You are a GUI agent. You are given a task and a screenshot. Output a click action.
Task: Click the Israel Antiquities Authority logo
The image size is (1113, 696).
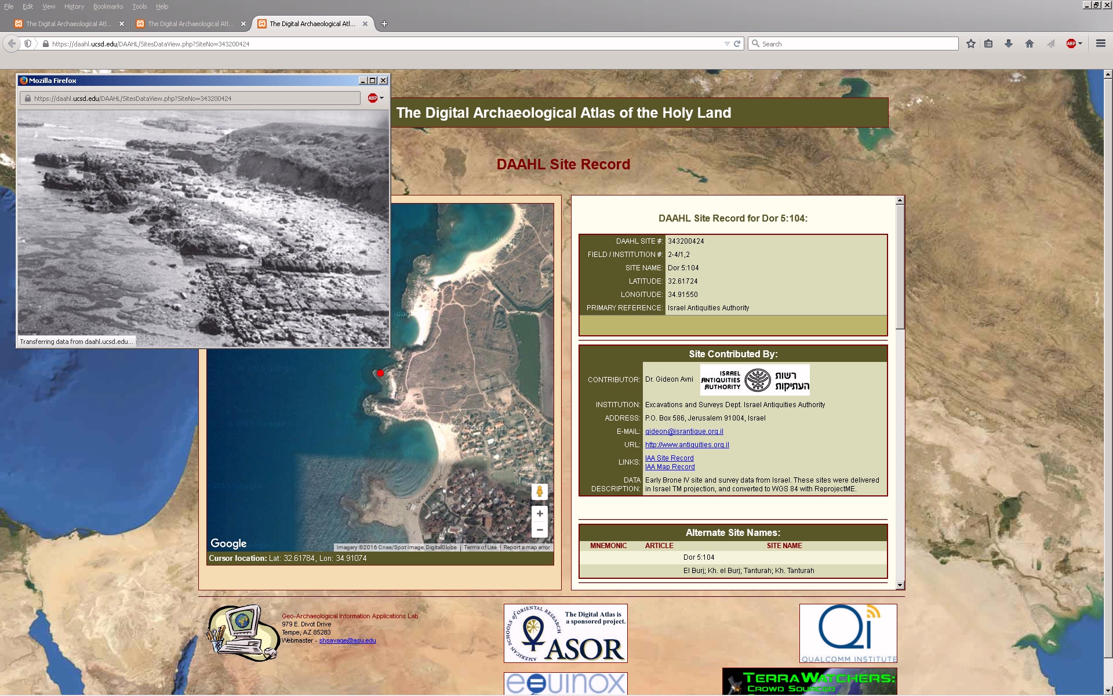tap(755, 380)
